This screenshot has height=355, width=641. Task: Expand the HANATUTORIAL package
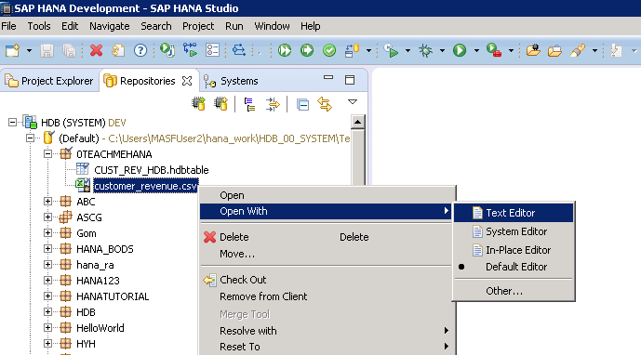click(x=47, y=296)
